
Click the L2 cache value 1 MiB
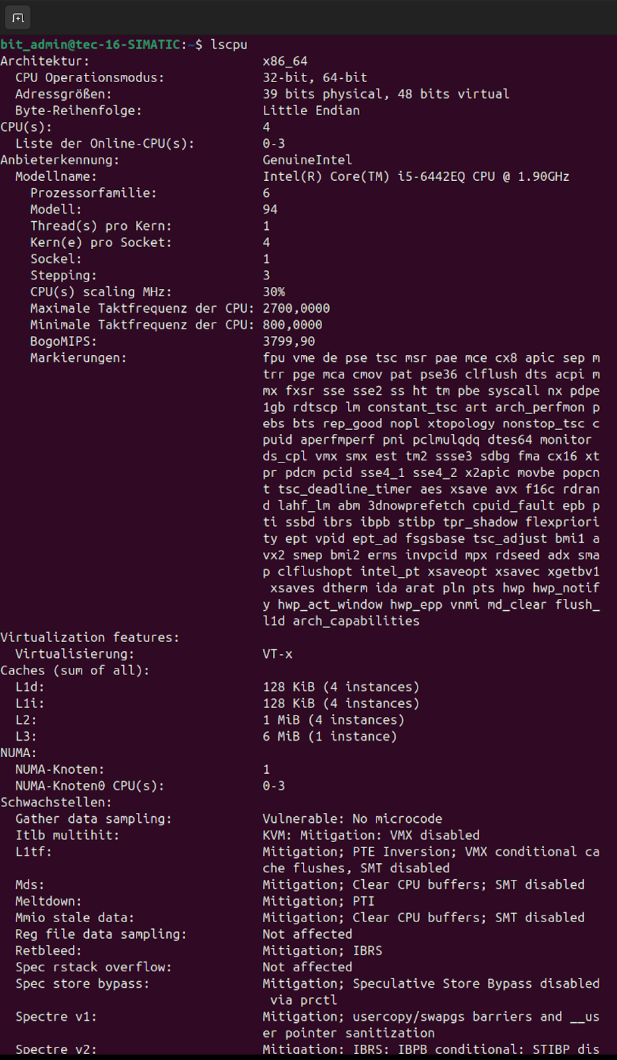point(333,719)
